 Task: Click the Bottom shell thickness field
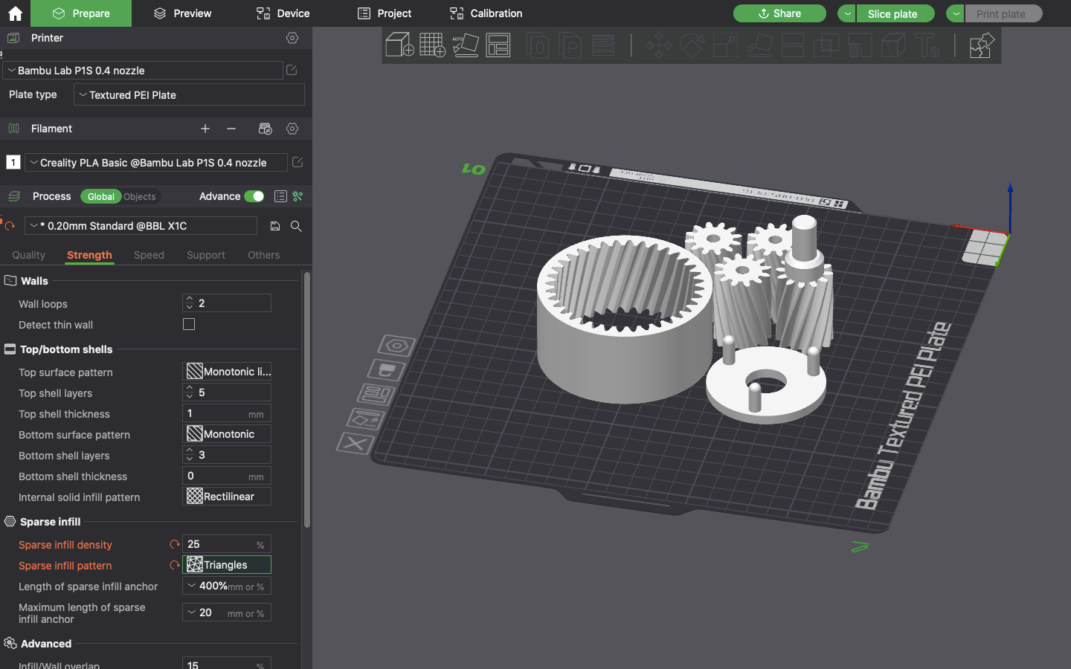(x=227, y=476)
